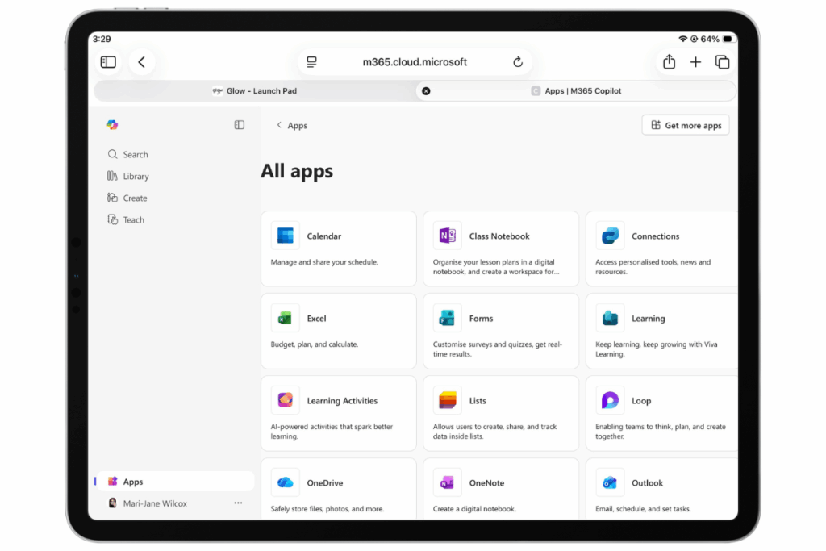The height and width of the screenshot is (551, 826).
Task: Click the m365.cloud.microsoft address field
Action: [415, 62]
